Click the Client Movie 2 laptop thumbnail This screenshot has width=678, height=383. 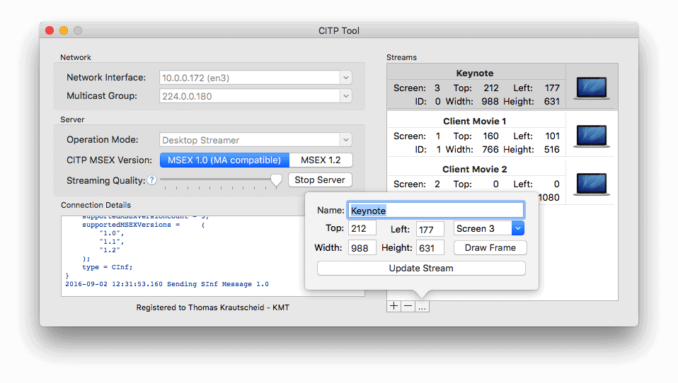pos(592,184)
